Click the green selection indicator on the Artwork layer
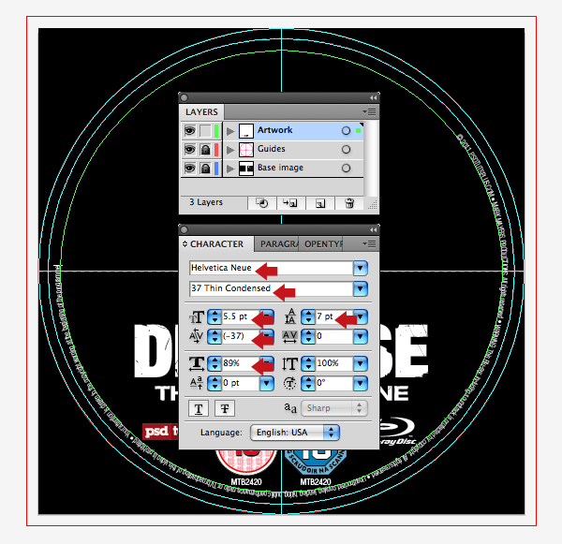The height and width of the screenshot is (544, 562). [x=358, y=131]
